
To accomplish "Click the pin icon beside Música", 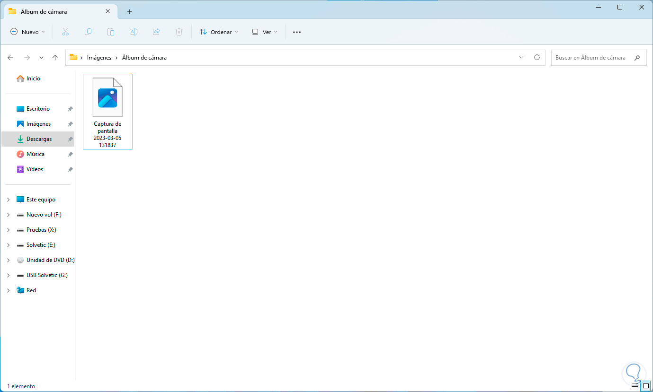I will [70, 154].
